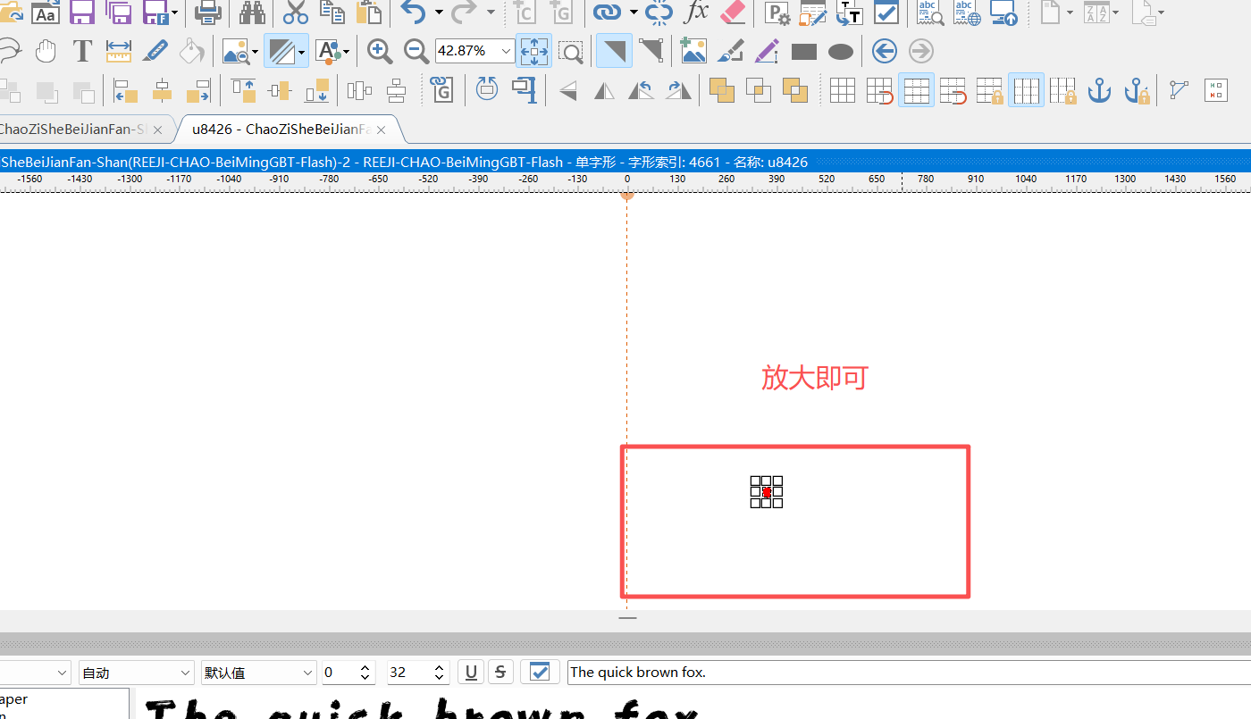
Task: Toggle the Zoom to fit mode button
Action: (534, 51)
